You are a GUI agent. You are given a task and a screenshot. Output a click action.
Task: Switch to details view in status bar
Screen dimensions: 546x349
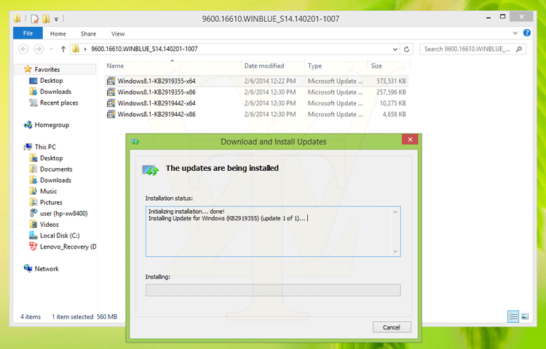click(x=513, y=316)
